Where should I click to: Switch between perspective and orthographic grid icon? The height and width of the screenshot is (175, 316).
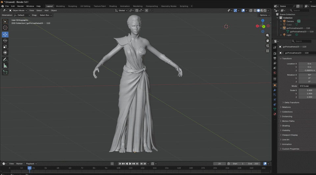pos(268,51)
